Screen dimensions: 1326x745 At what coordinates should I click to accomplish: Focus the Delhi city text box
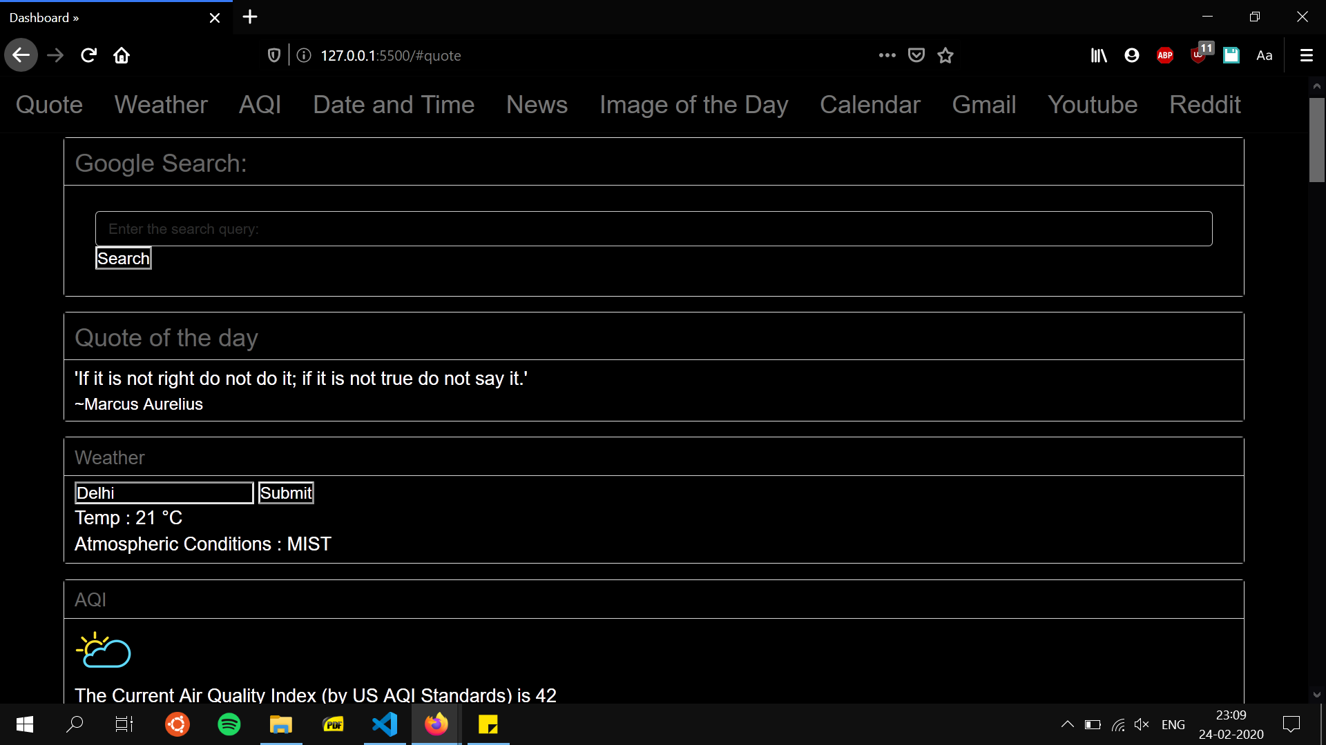[x=164, y=493]
